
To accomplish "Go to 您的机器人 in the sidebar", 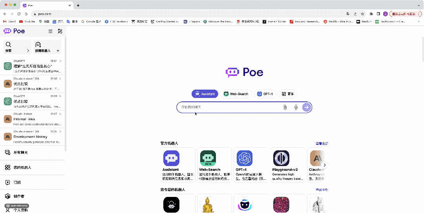I will coord(22,167).
